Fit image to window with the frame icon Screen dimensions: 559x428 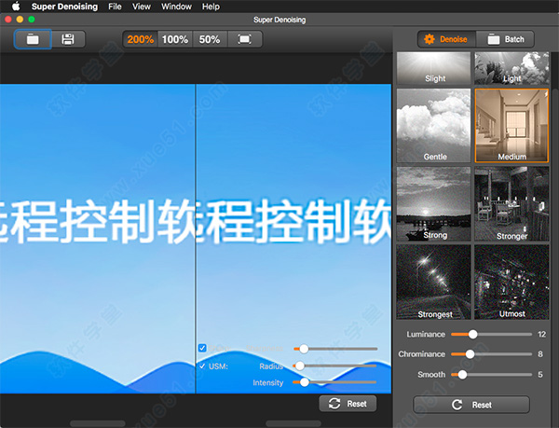tap(244, 39)
